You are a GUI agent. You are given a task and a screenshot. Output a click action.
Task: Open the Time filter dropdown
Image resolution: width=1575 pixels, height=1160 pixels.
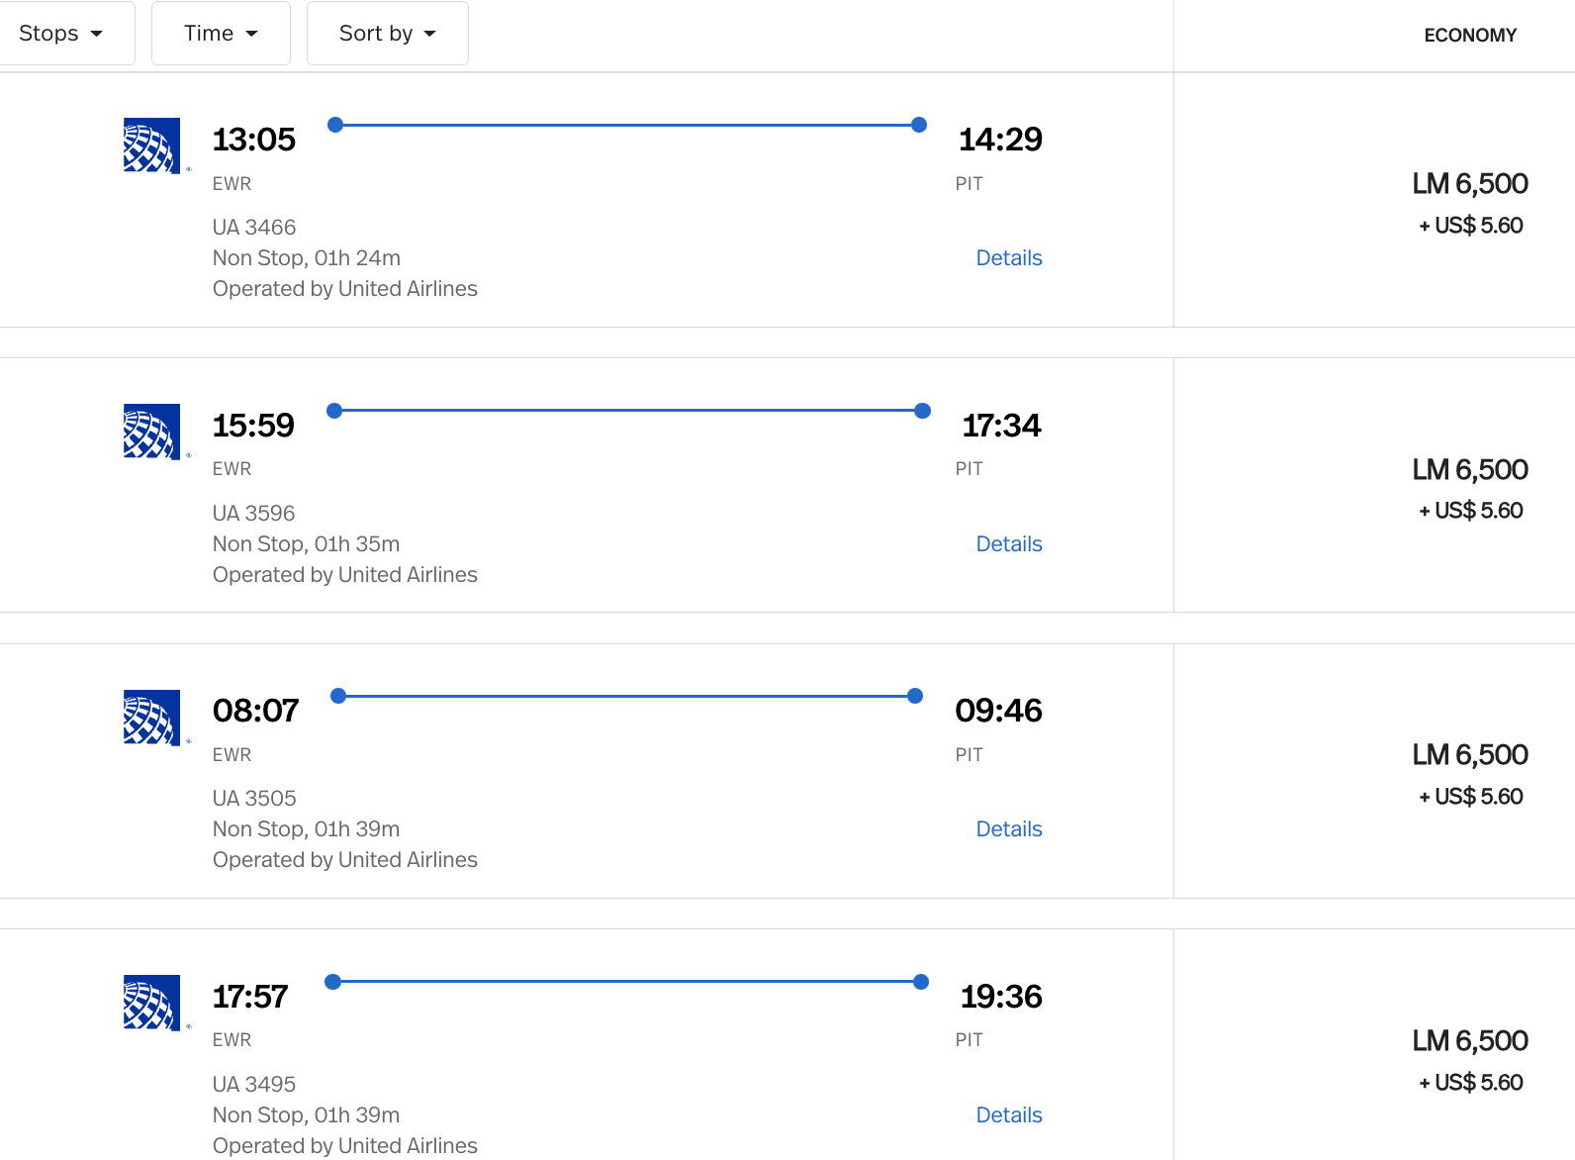click(x=220, y=33)
